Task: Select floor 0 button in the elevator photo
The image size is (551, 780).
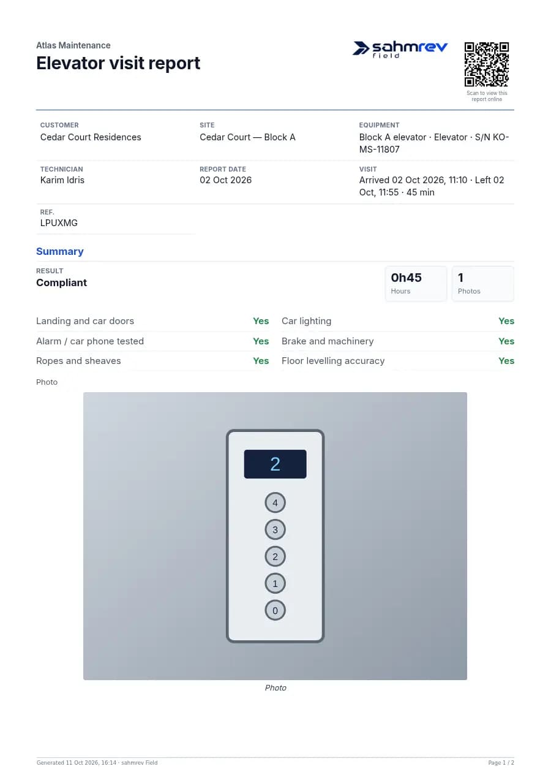Action: (275, 611)
